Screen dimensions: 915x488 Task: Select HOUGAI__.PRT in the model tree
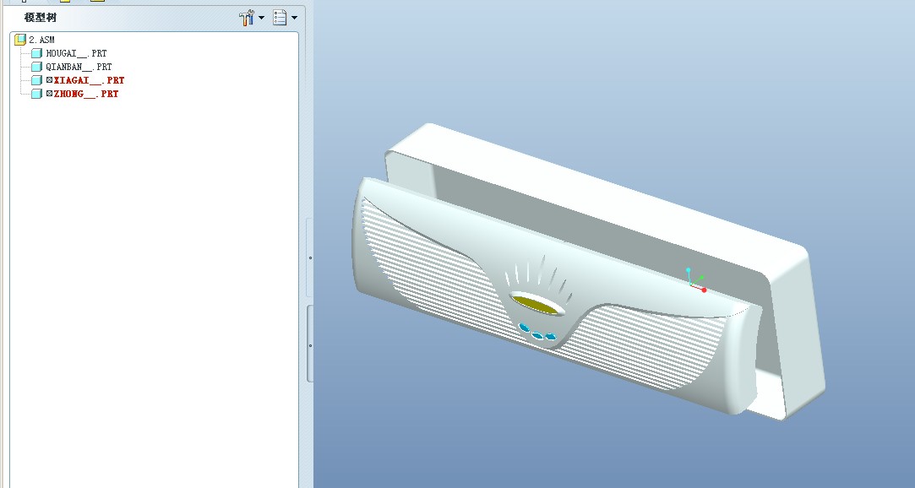(69, 53)
